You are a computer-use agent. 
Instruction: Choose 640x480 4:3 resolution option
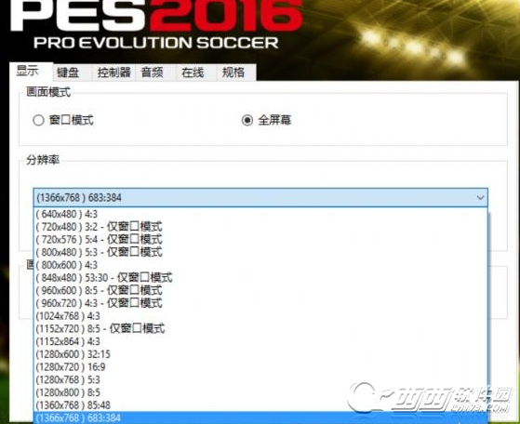pyautogui.click(x=260, y=214)
